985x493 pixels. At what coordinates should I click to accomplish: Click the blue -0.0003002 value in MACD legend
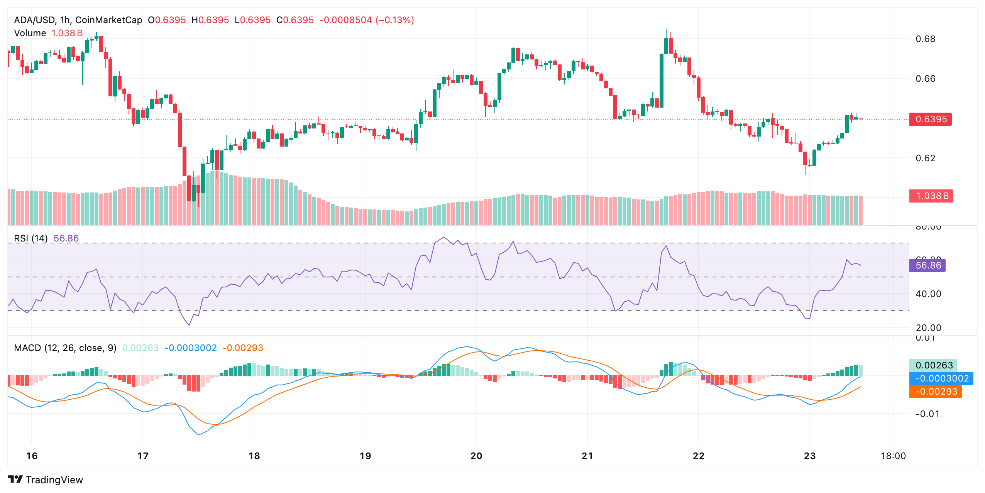point(191,348)
